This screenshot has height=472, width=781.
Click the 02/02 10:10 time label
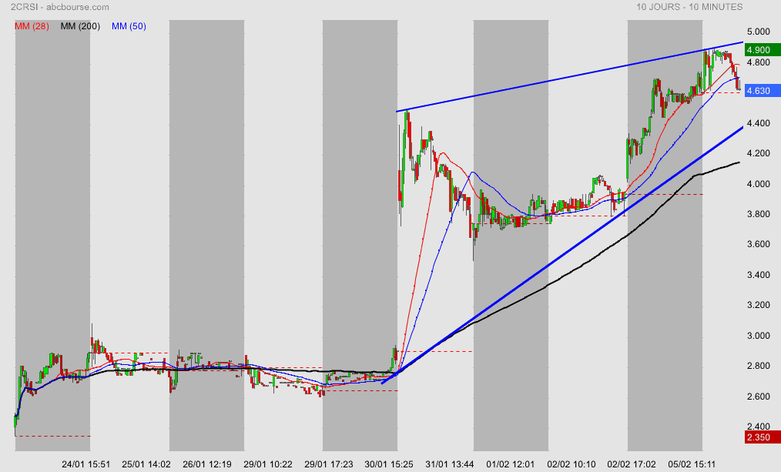572,464
